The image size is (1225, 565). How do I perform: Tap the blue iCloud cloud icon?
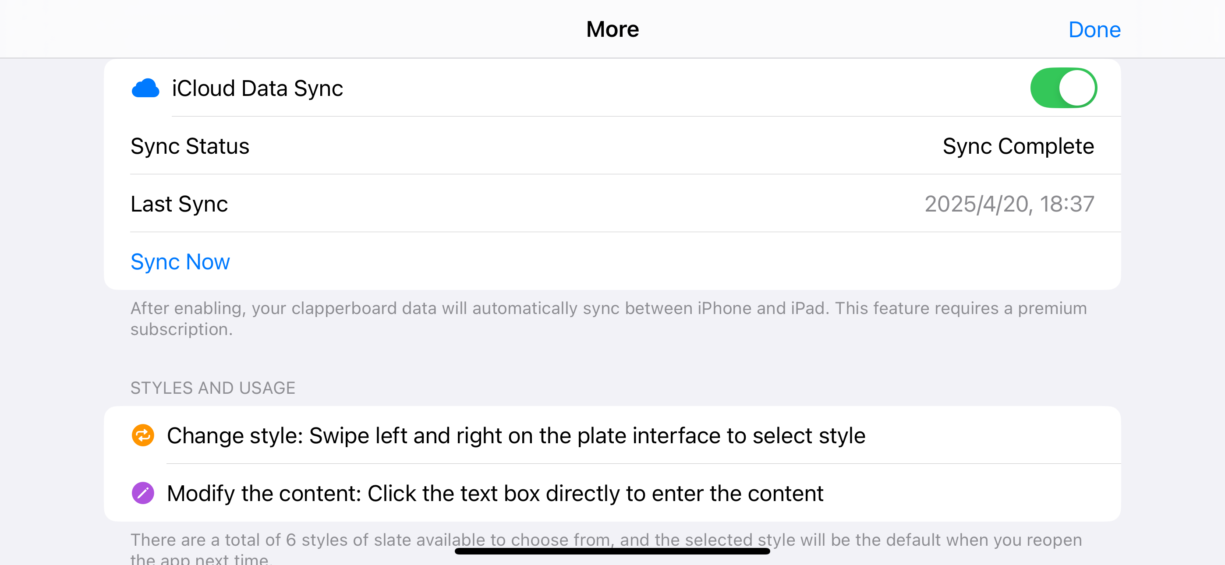[x=145, y=88]
